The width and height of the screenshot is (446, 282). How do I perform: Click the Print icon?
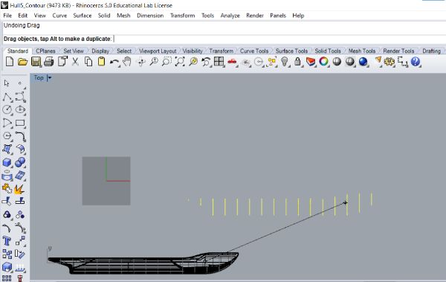(x=49, y=62)
